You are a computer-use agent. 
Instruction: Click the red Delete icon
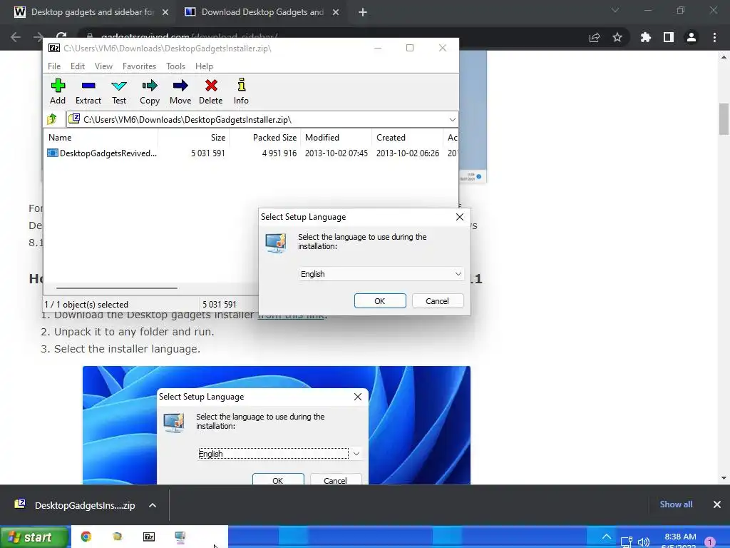pos(211,91)
